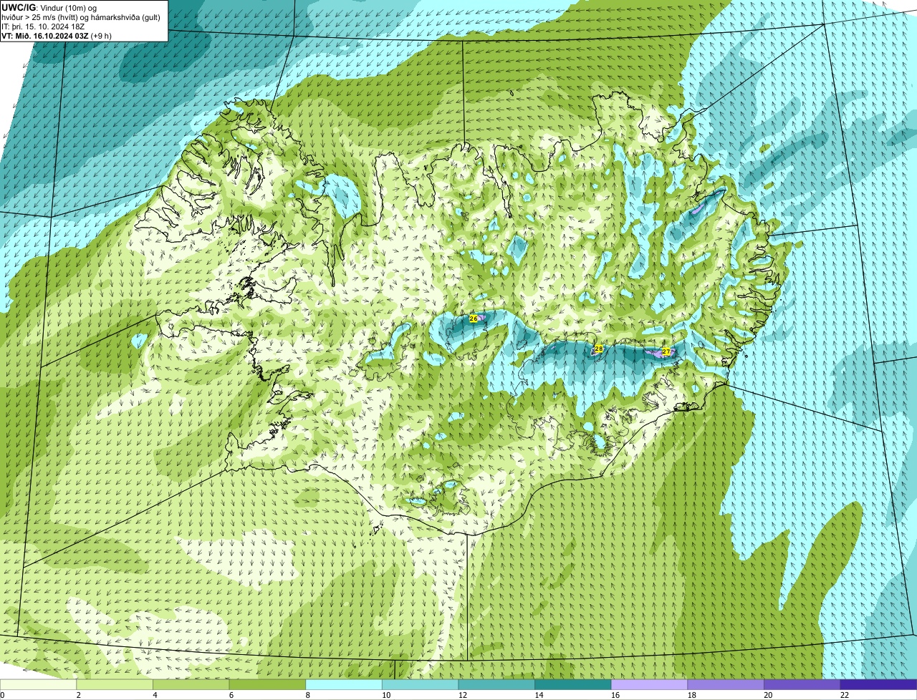
Task: Click the '12' label on the color scale
Action: pos(463,695)
